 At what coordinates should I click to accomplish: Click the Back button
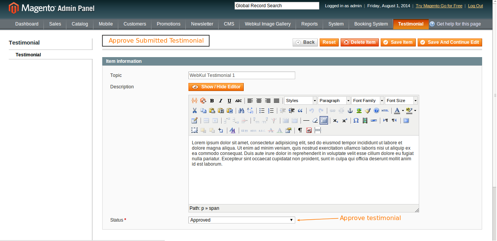(305, 42)
